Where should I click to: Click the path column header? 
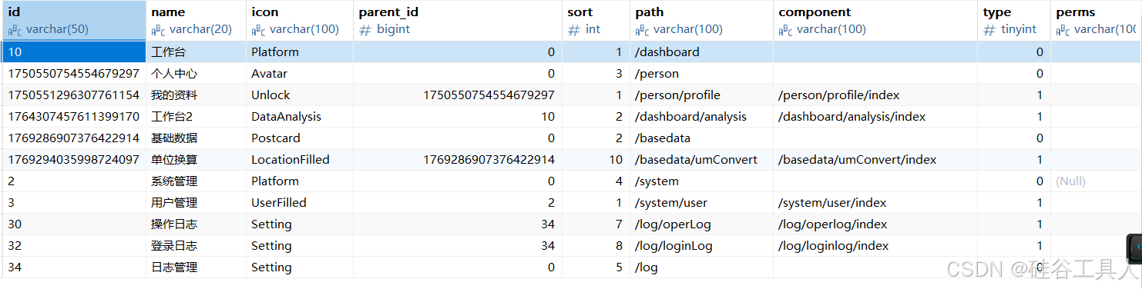[x=701, y=21]
